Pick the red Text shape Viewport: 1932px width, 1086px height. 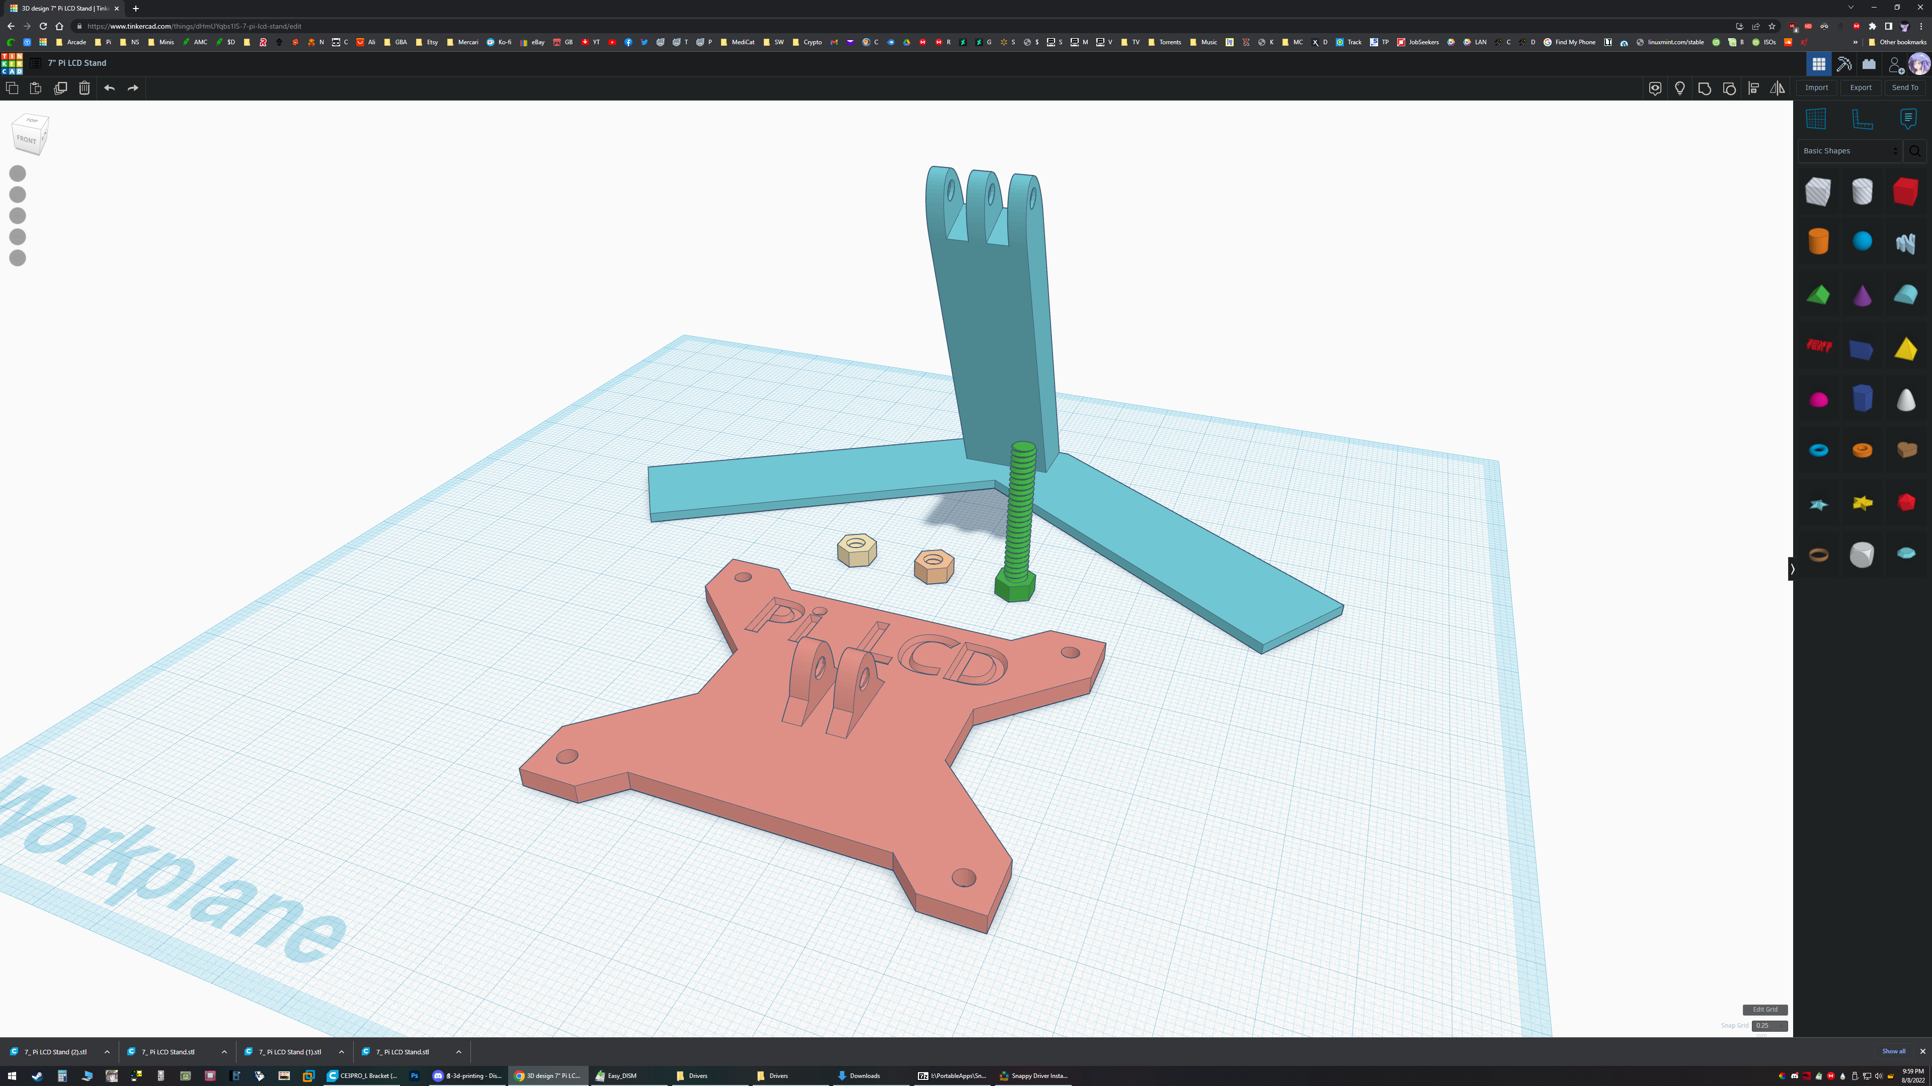point(1819,345)
